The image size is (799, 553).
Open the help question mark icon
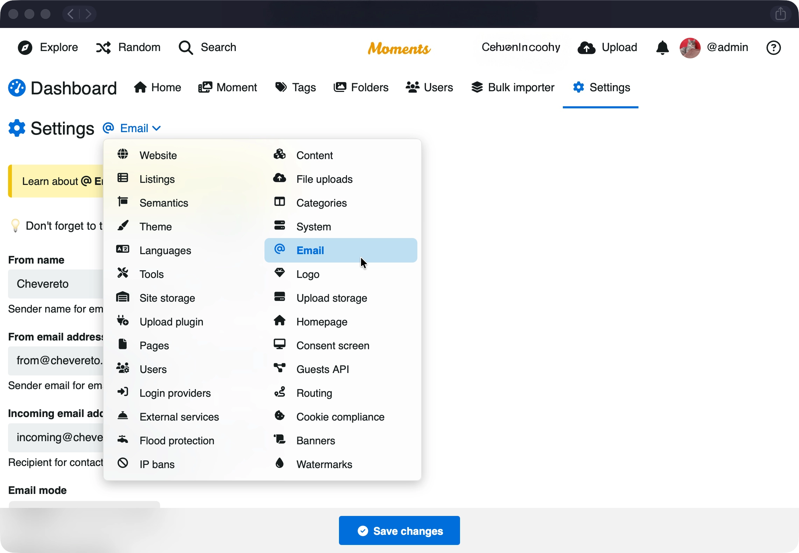[773, 48]
